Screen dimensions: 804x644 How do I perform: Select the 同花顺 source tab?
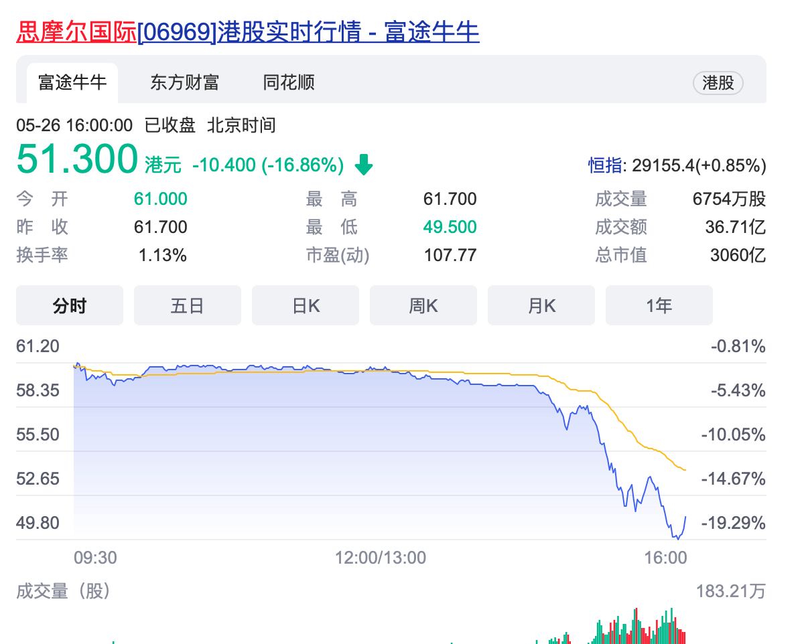tap(289, 82)
